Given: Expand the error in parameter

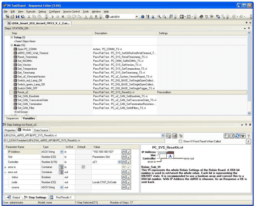Looking at the screenshot, I should [x=5, y=167].
